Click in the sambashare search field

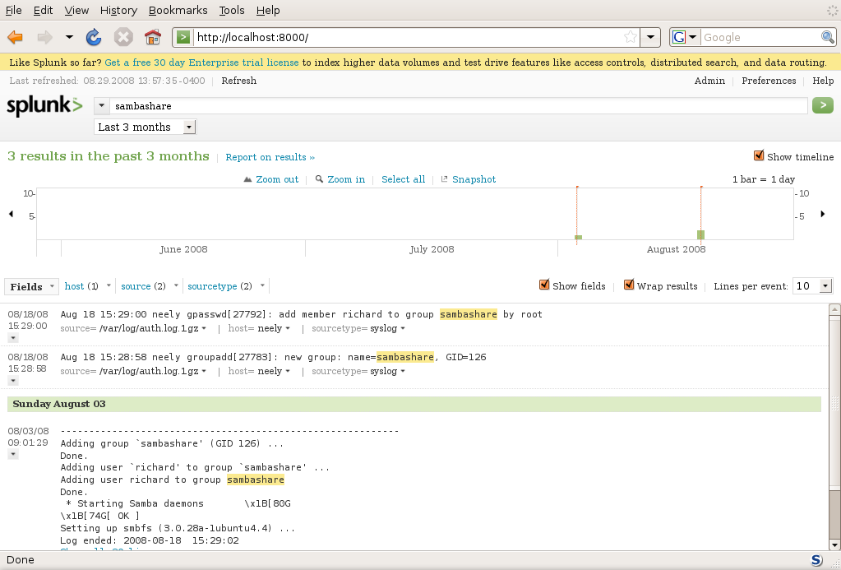pos(459,106)
